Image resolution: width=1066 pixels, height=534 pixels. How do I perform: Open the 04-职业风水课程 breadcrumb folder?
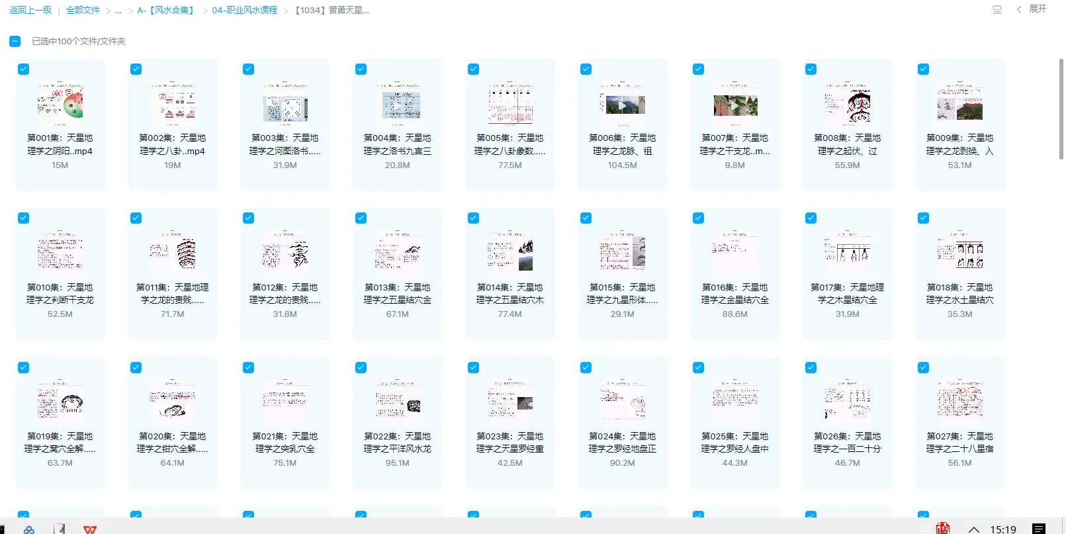(244, 10)
